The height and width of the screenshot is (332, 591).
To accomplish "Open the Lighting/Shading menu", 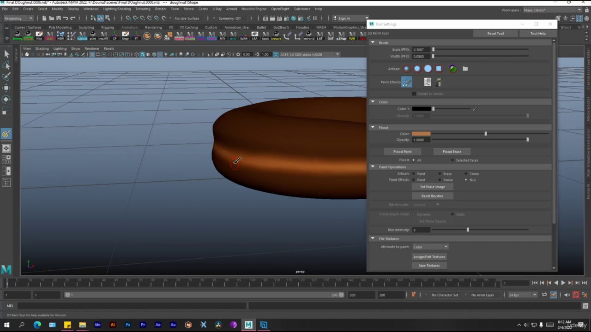I will tap(117, 9).
